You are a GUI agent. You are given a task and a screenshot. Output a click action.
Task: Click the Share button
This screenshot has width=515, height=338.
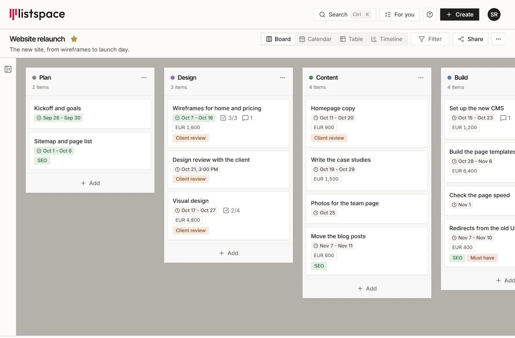click(471, 39)
